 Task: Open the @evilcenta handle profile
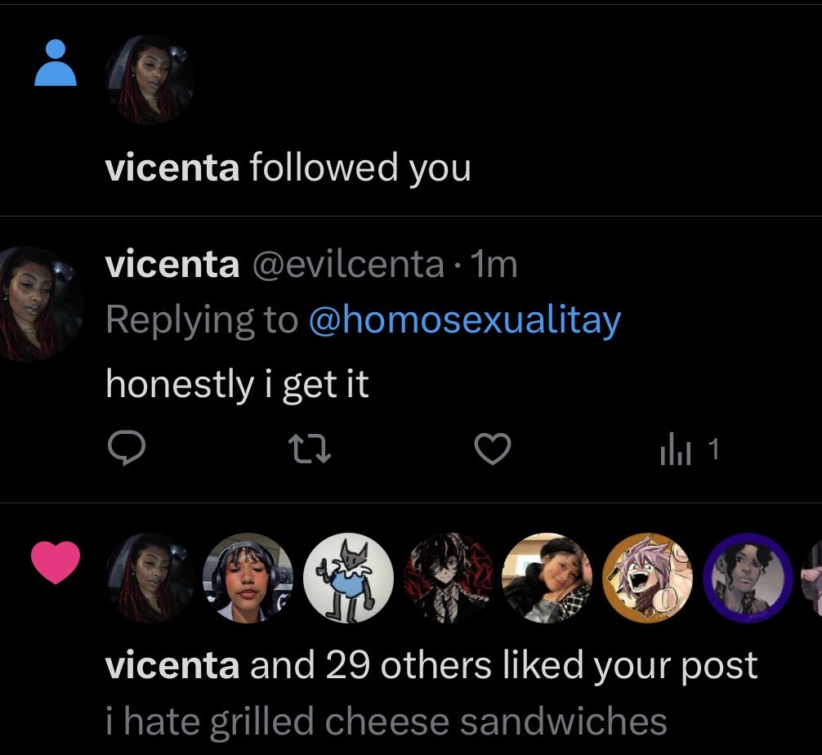tap(349, 264)
